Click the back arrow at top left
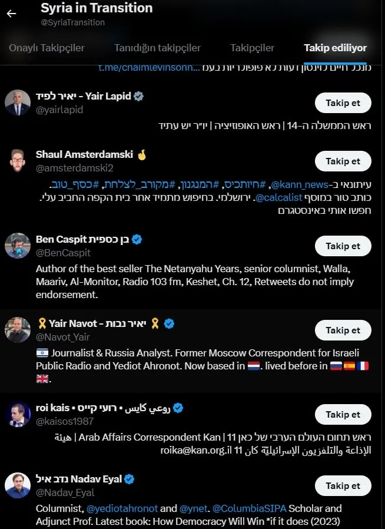Image resolution: width=385 pixels, height=529 pixels. coord(12,13)
